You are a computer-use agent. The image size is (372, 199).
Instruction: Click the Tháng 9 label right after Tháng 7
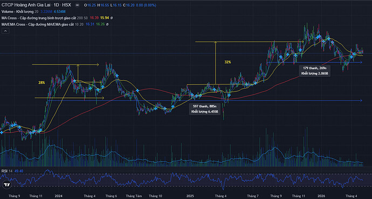pos(276,196)
